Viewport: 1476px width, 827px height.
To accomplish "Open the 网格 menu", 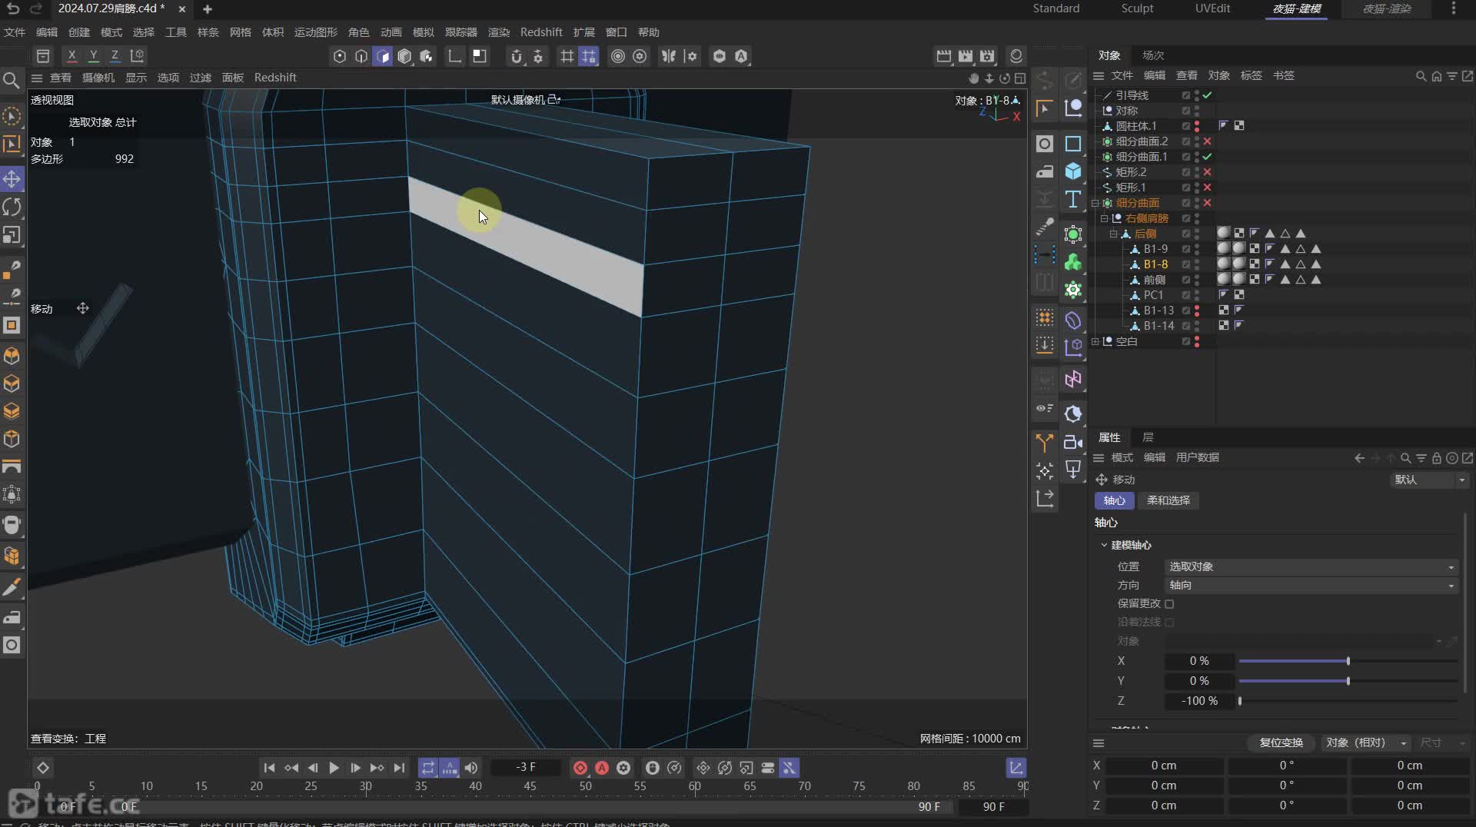I will (x=241, y=32).
